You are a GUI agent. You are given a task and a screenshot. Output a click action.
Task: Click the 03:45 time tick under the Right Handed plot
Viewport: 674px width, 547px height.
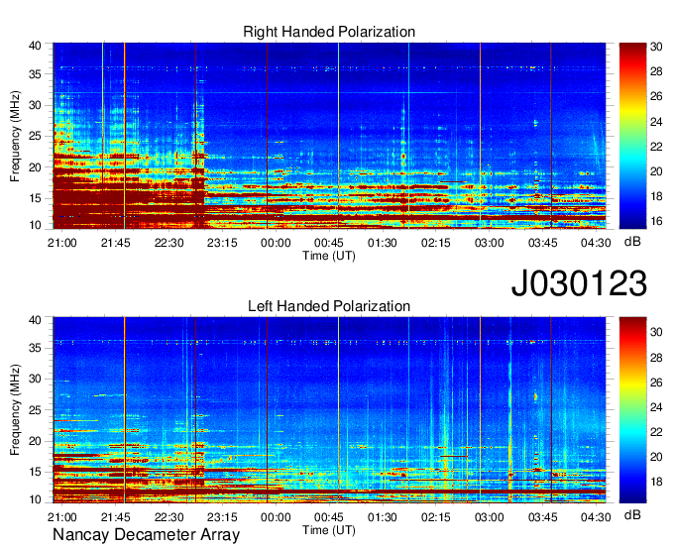[542, 243]
